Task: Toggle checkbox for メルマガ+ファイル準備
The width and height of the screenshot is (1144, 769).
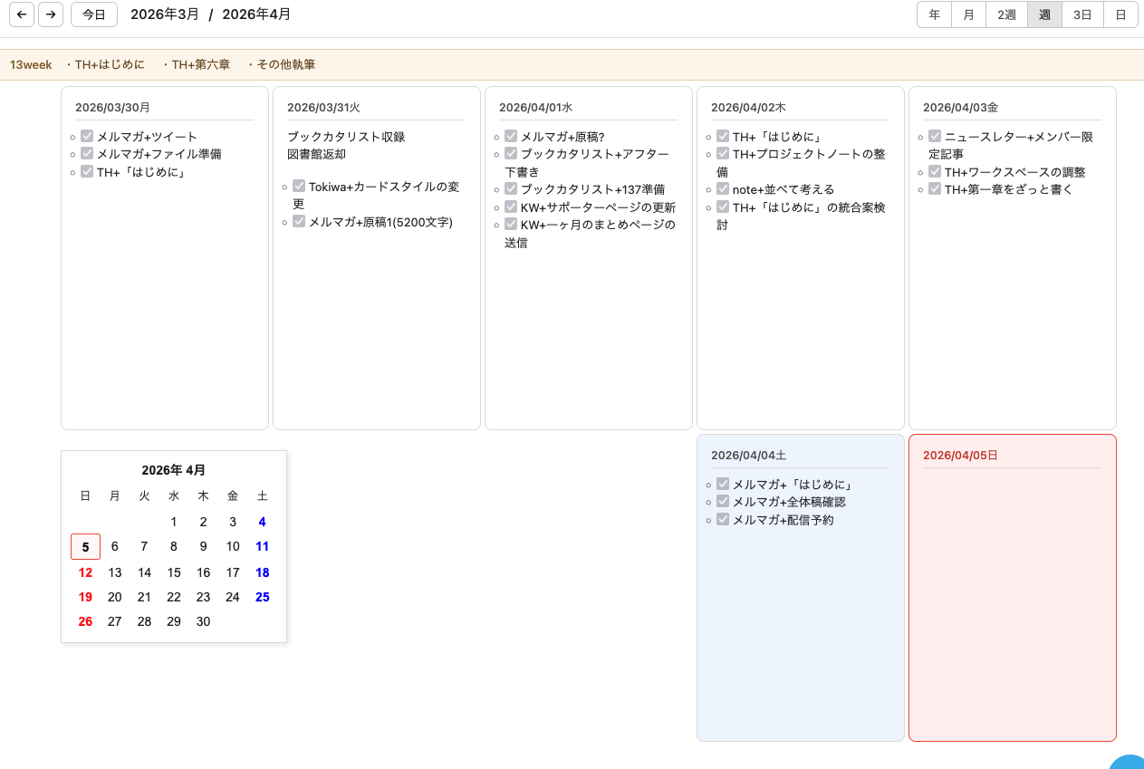Action: (x=87, y=153)
